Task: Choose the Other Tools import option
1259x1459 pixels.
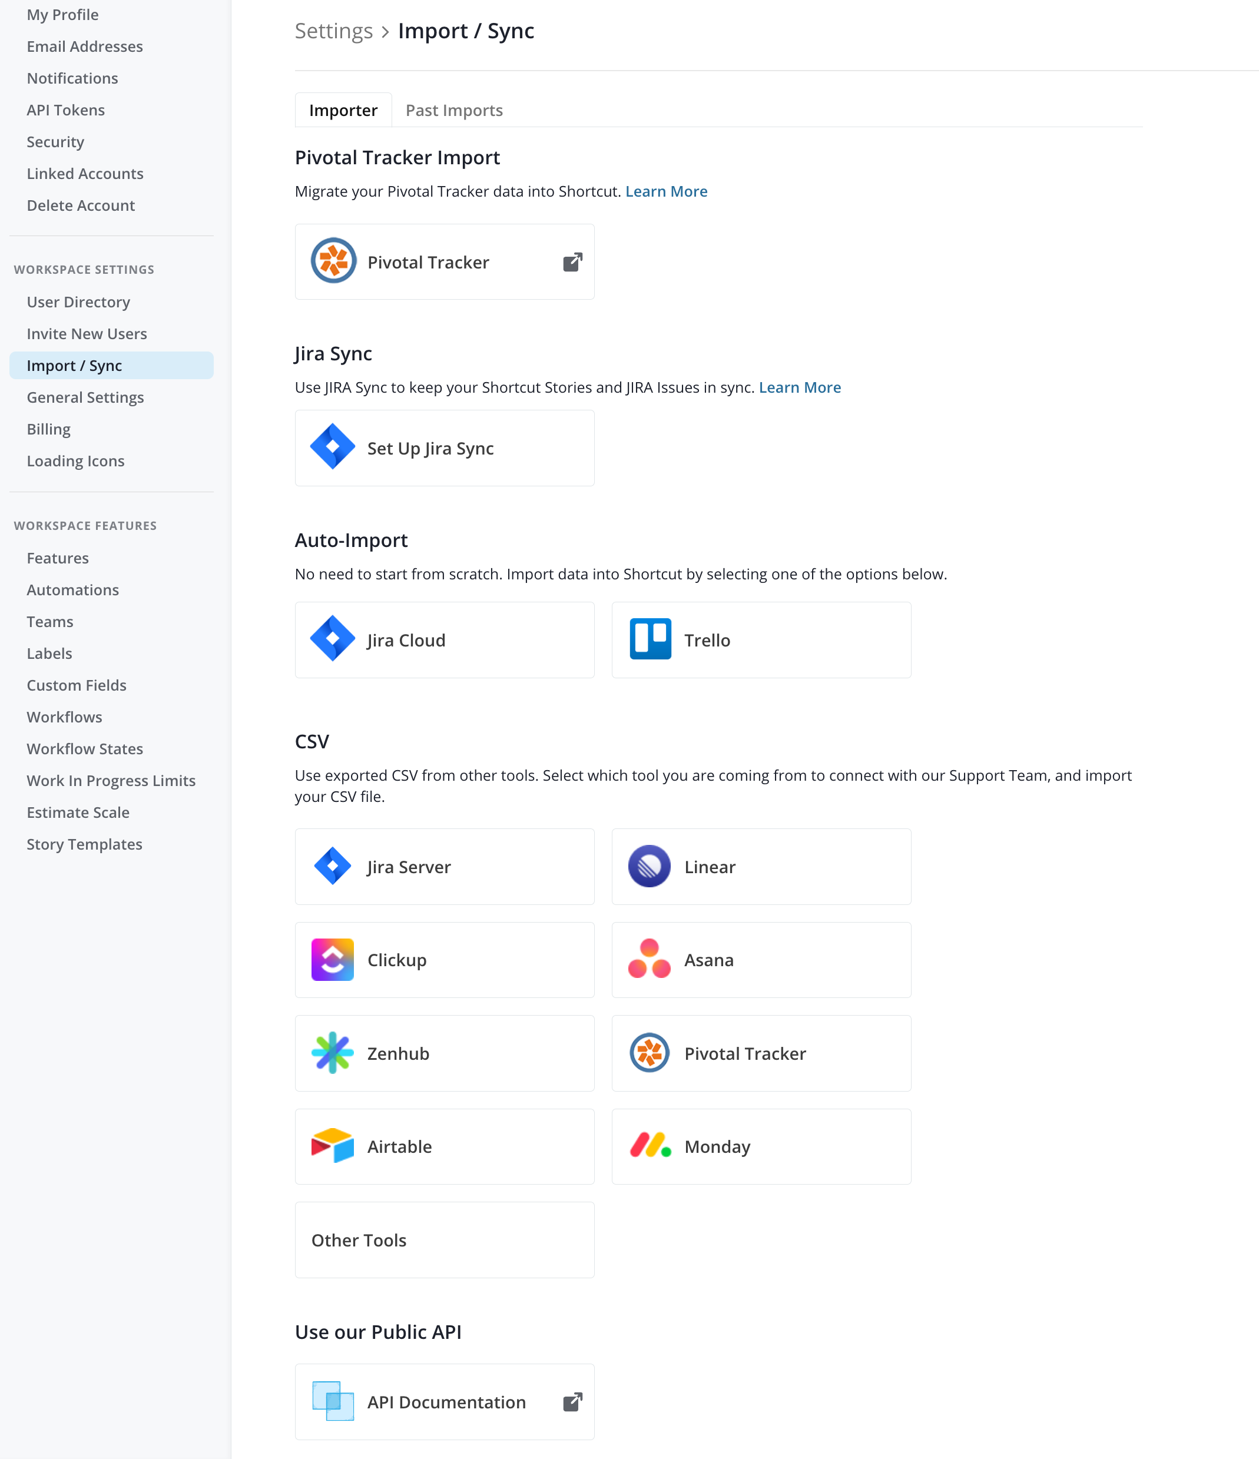Action: pyautogui.click(x=445, y=1240)
